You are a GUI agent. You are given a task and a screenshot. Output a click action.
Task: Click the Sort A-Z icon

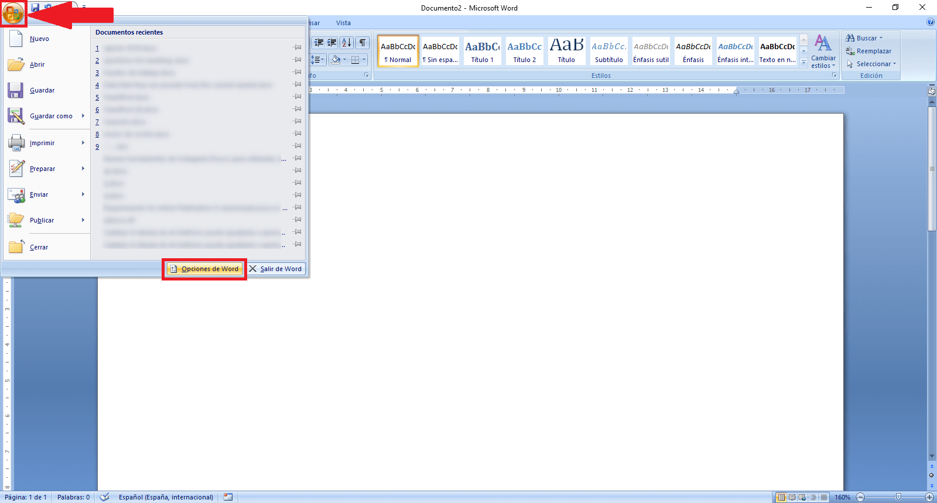(x=347, y=43)
